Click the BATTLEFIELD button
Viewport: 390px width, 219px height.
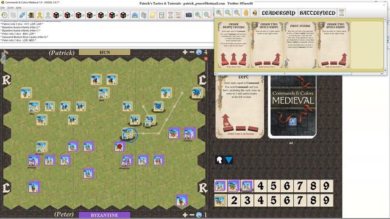coord(317,13)
